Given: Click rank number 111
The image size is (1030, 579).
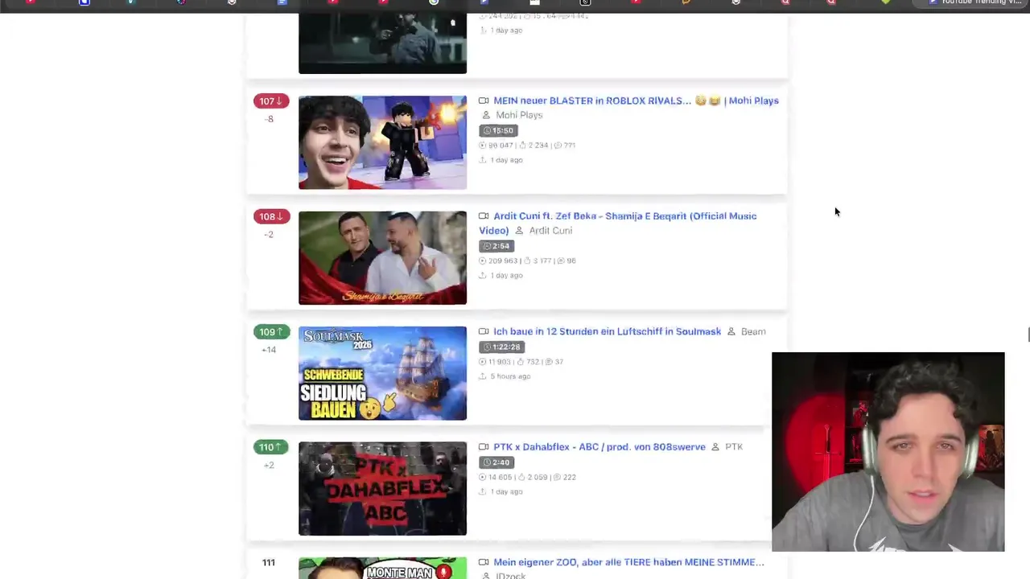Looking at the screenshot, I should point(269,563).
